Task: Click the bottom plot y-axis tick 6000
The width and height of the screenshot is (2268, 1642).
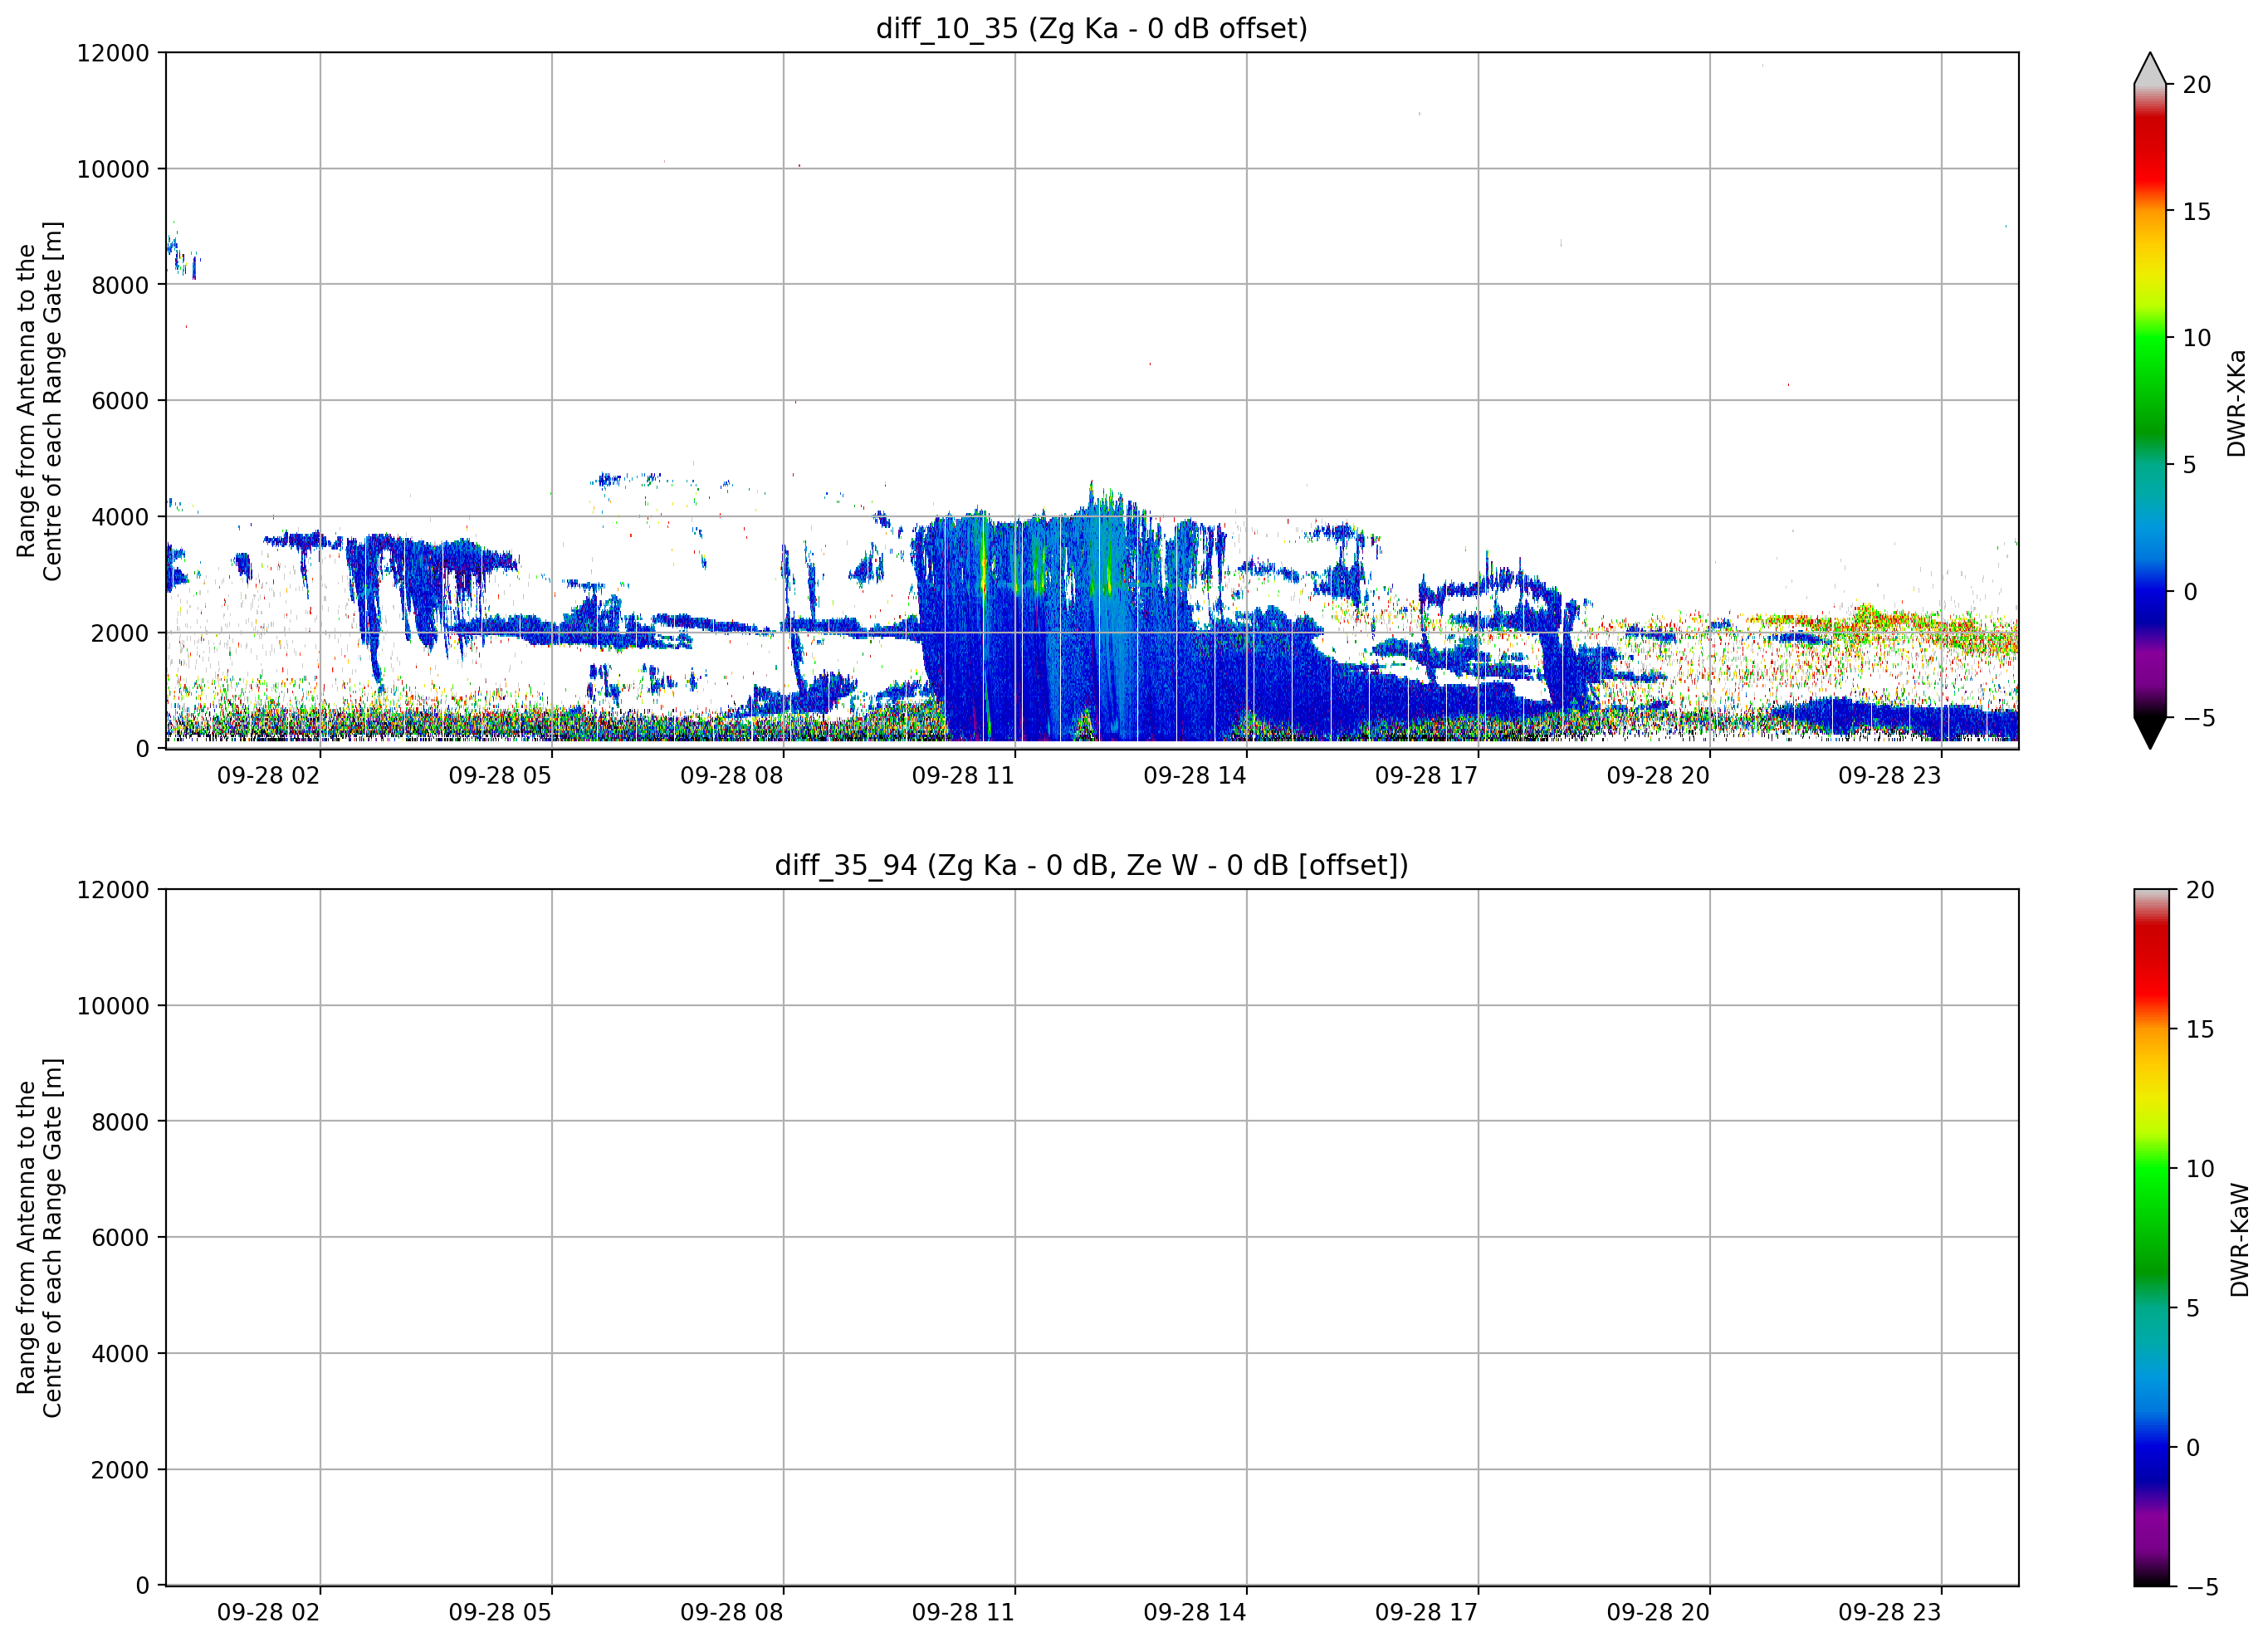Action: pos(120,1238)
